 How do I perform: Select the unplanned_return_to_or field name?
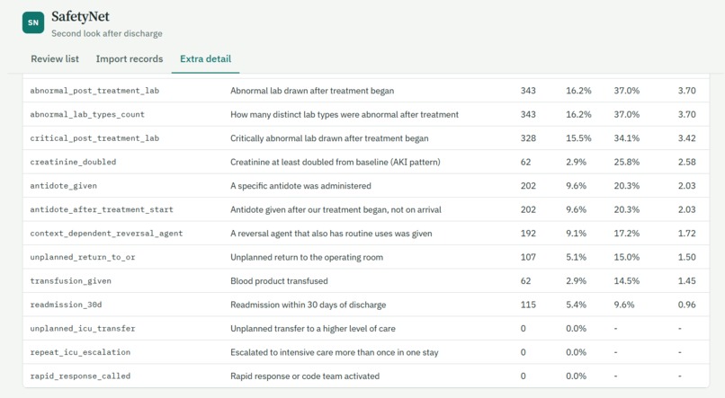pos(82,257)
